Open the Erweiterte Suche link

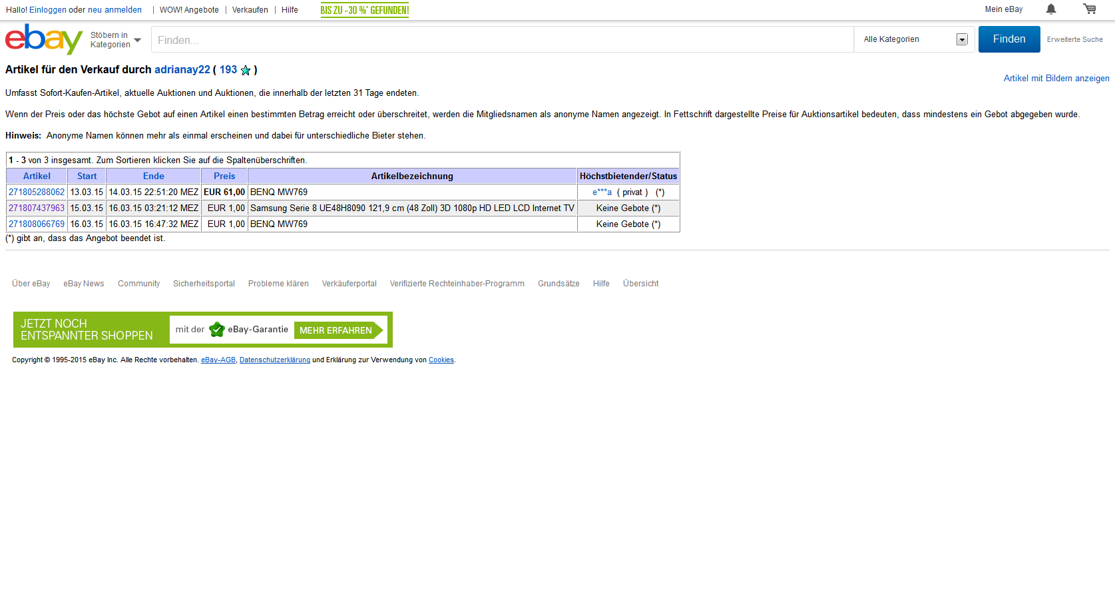pyautogui.click(x=1074, y=39)
